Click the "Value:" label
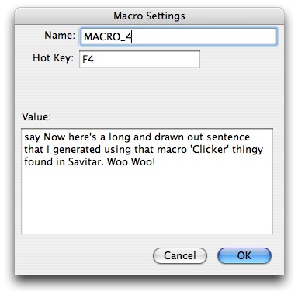 (36, 116)
